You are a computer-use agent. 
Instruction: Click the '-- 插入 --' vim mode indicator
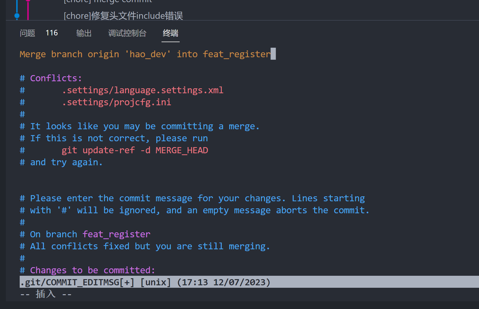45,294
